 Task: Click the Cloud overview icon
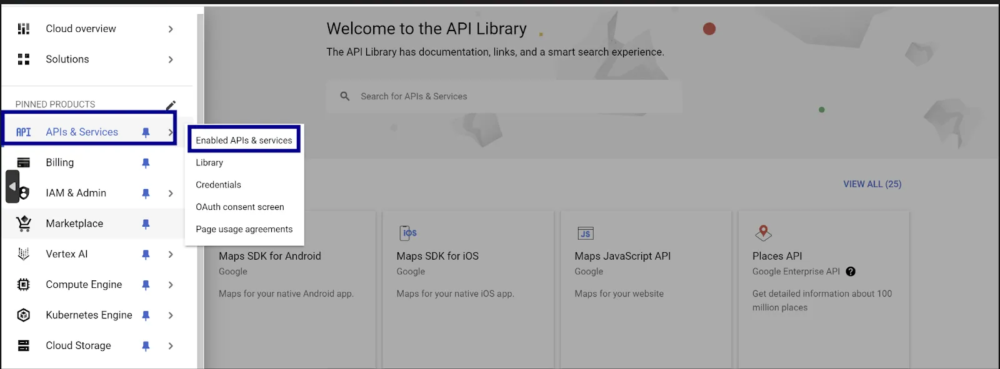point(24,29)
